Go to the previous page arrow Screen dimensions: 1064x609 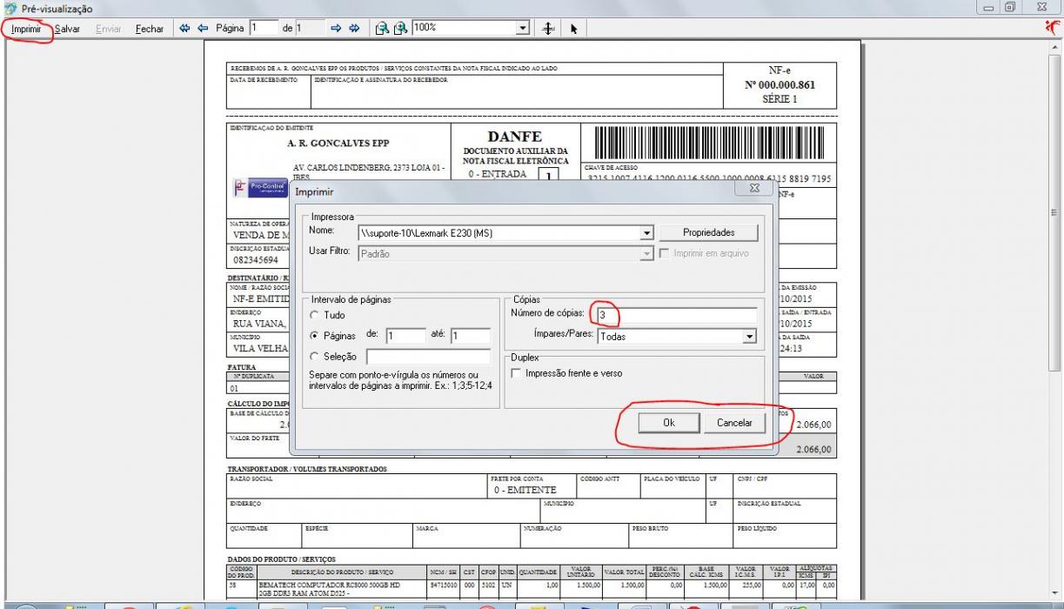click(203, 29)
